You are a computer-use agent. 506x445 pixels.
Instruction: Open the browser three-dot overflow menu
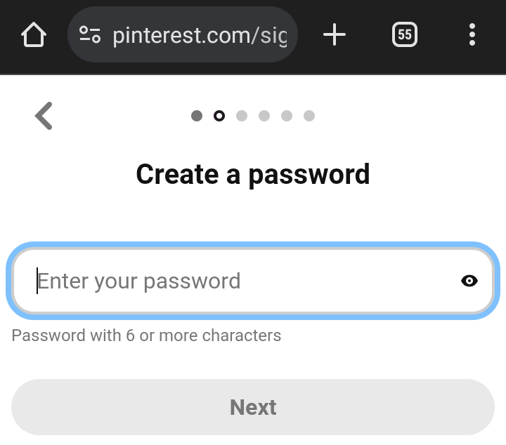[x=472, y=34]
